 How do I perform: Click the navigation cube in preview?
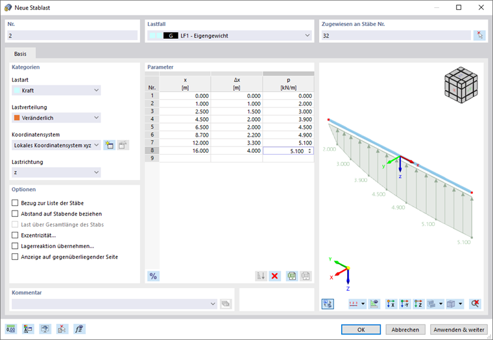[x=461, y=85]
